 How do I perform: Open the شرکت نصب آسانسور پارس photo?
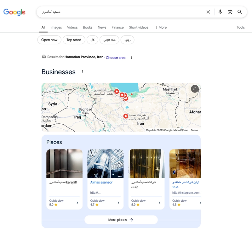click(x=146, y=164)
